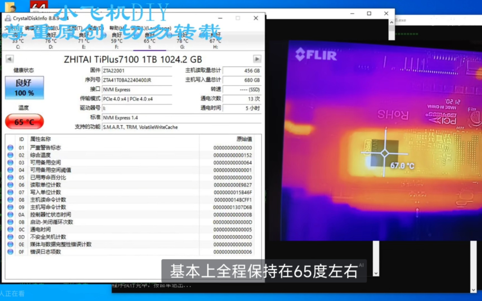Click the serial number field ZTA41T0BA2240400JR
Screen dimensions: 482x301
[137, 80]
